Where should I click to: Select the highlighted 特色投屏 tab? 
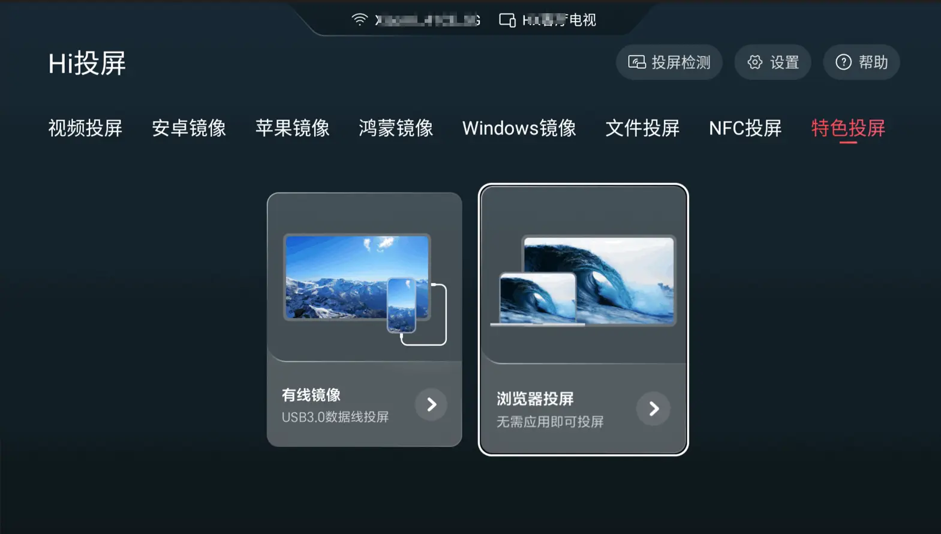848,128
